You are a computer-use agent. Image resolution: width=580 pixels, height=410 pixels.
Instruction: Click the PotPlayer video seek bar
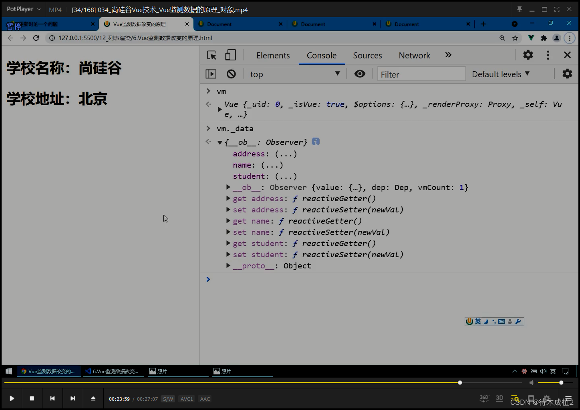coord(263,383)
